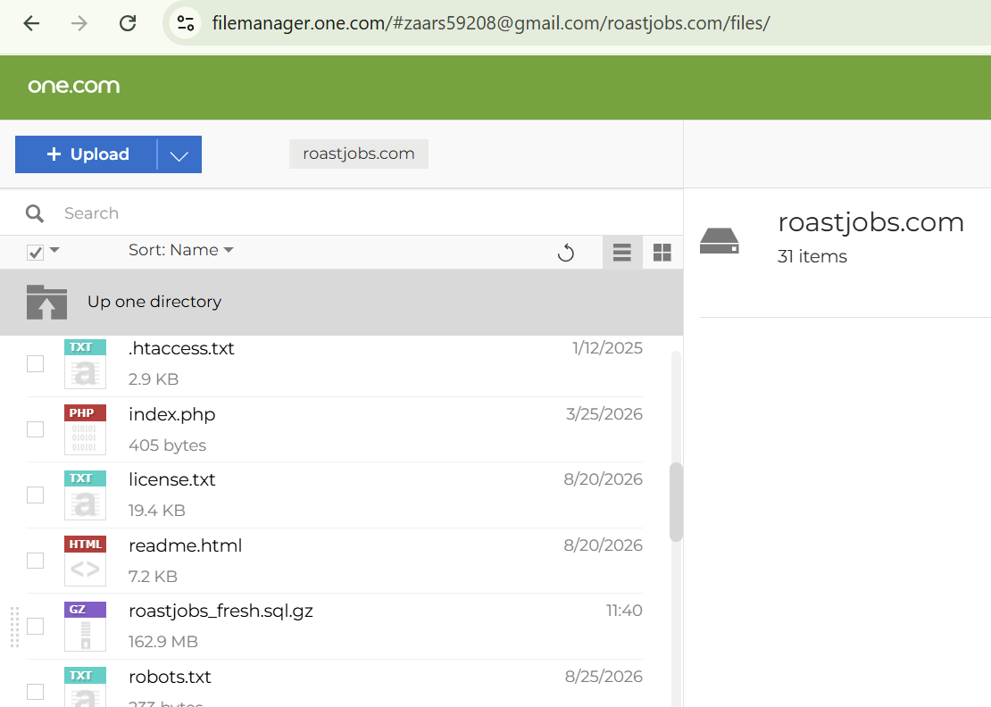This screenshot has height=707, width=991.
Task: Click the drive icon beside roastjobs.com details
Action: pyautogui.click(x=720, y=241)
